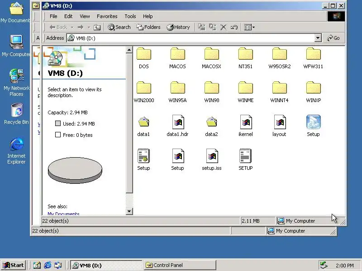Click the left pane scroll up arrow
This screenshot has height=271, width=362.
(129, 50)
